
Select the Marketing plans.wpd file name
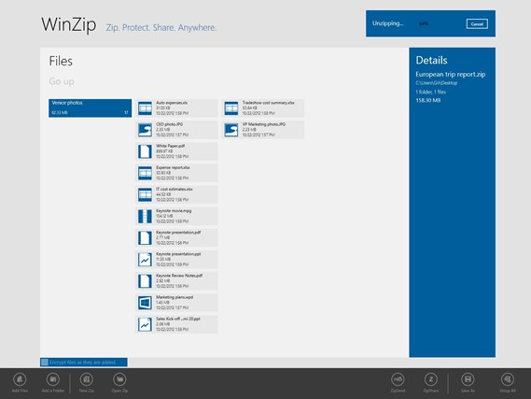(x=175, y=297)
